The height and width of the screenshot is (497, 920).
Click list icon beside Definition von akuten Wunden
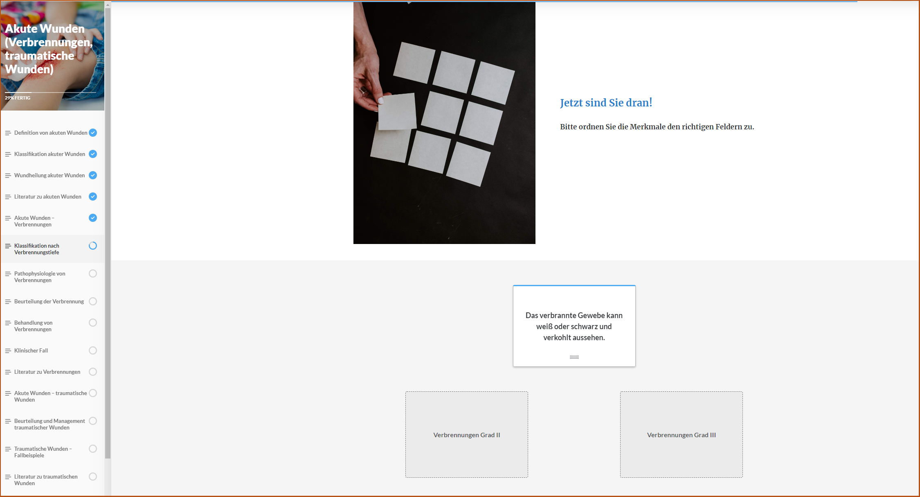click(8, 133)
